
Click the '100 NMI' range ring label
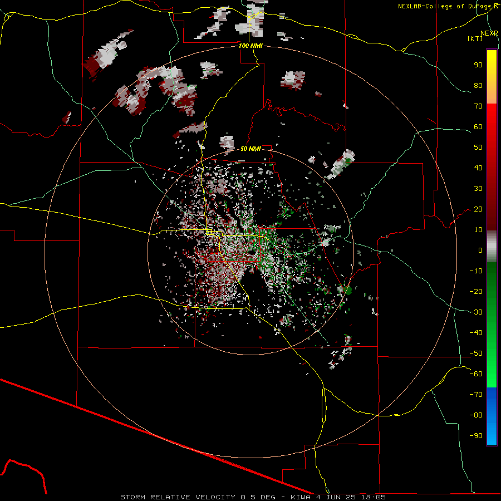[x=250, y=46]
